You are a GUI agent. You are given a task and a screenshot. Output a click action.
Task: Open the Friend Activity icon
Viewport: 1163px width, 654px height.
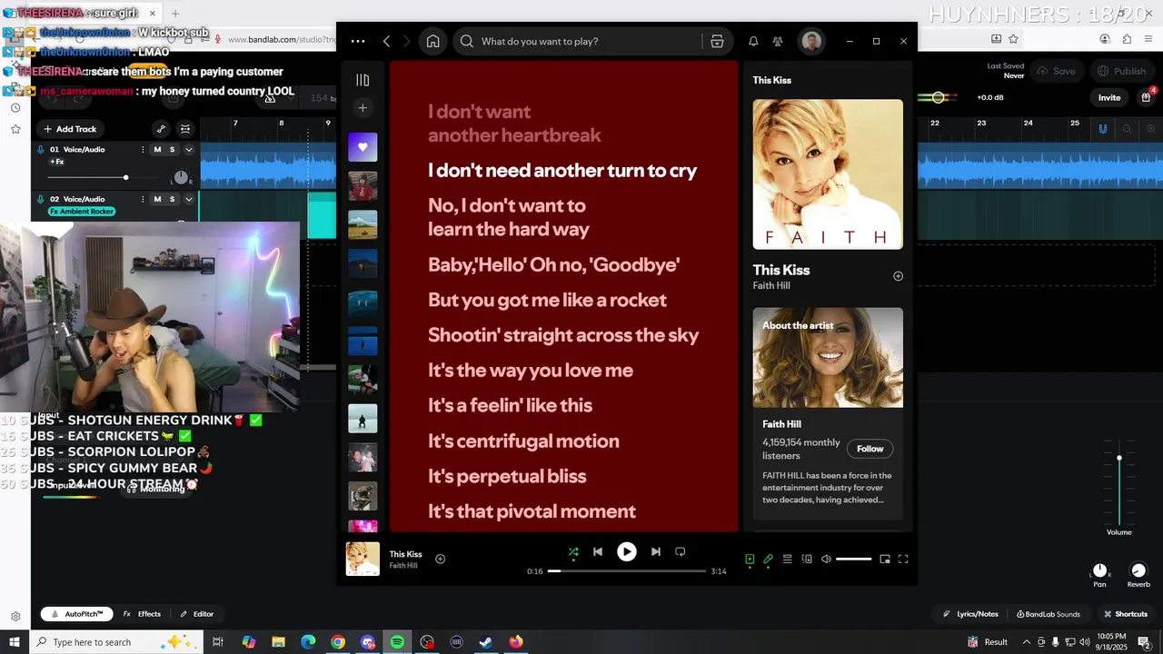(x=778, y=41)
